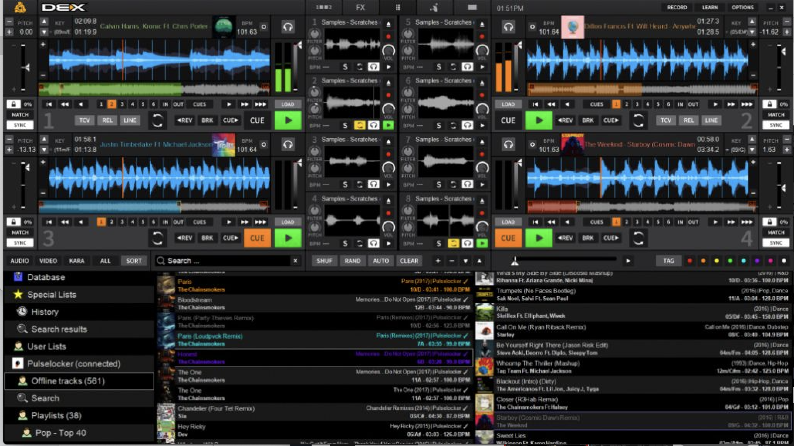Toggle headphone monitoring on deck 4

[508, 145]
